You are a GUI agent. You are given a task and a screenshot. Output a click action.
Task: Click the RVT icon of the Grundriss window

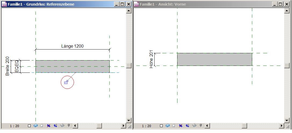tap(4, 4)
